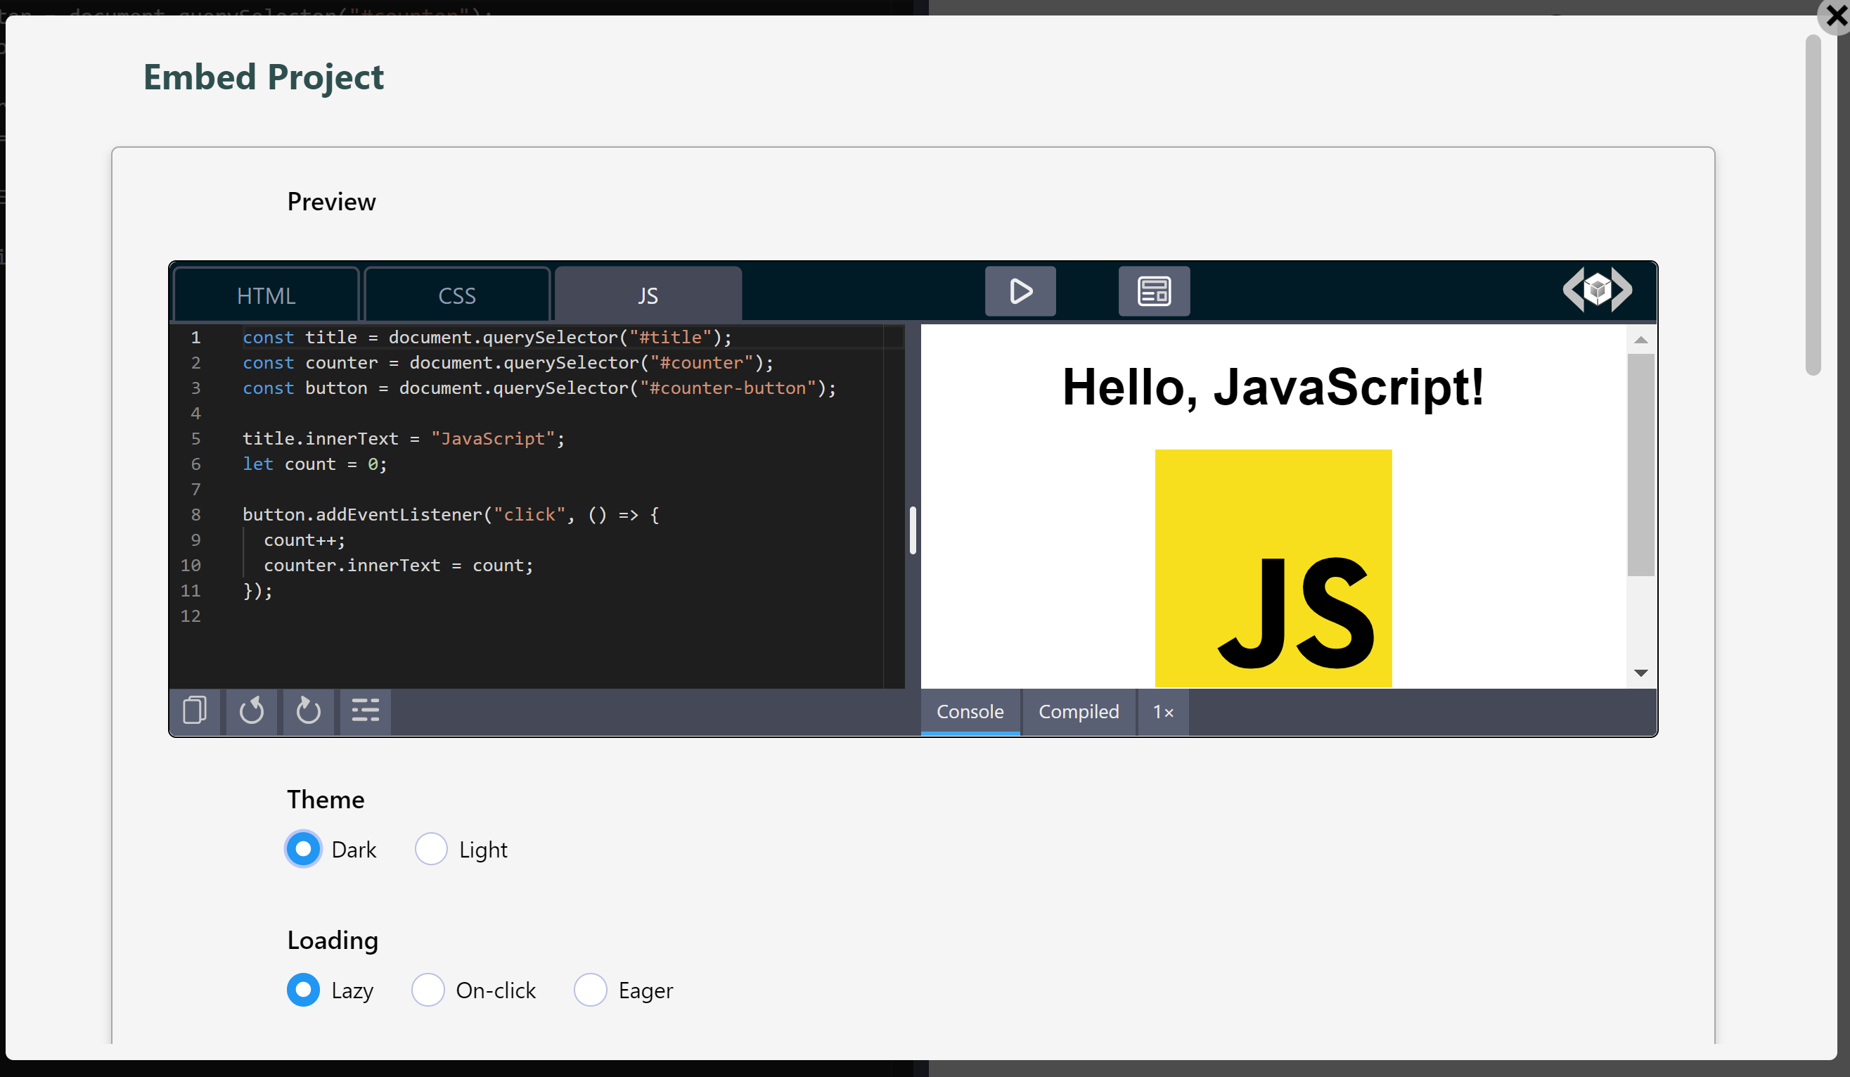Show the Compiled output tab
The width and height of the screenshot is (1850, 1077).
1079,711
